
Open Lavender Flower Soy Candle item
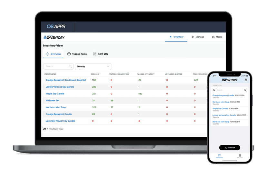pos(60,121)
